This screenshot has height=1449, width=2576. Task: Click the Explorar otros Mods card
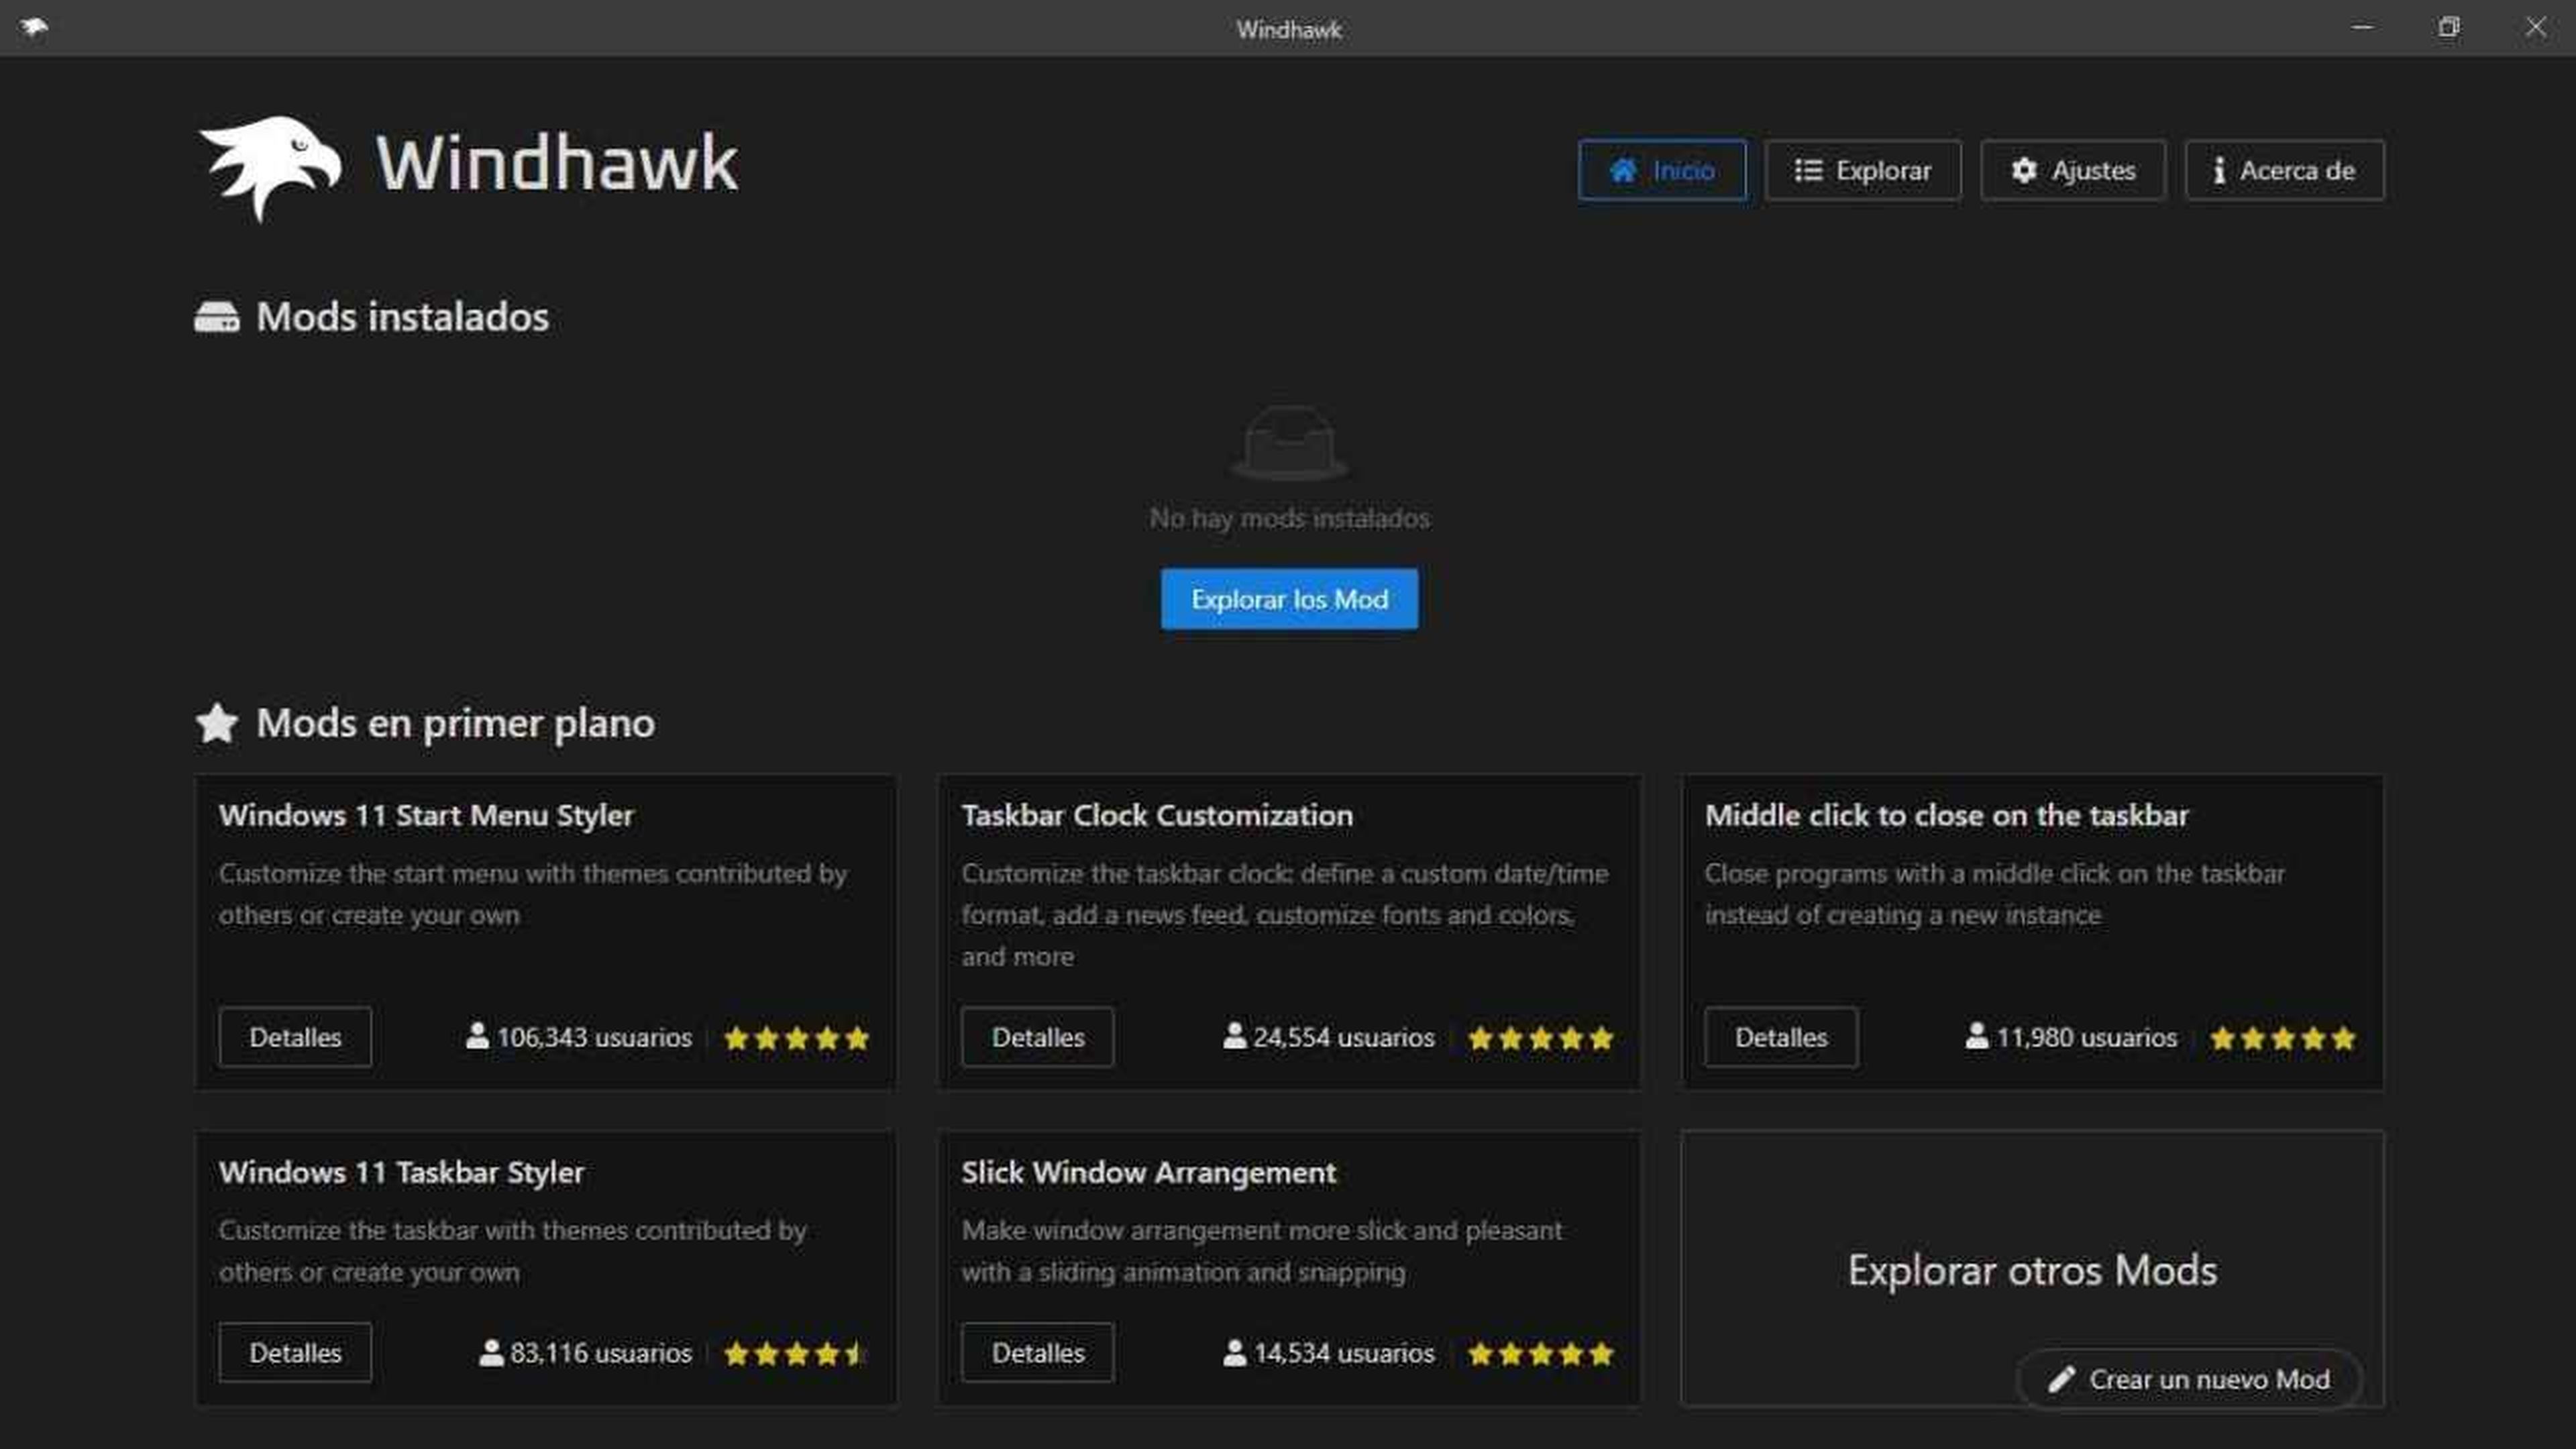coord(2032,1270)
